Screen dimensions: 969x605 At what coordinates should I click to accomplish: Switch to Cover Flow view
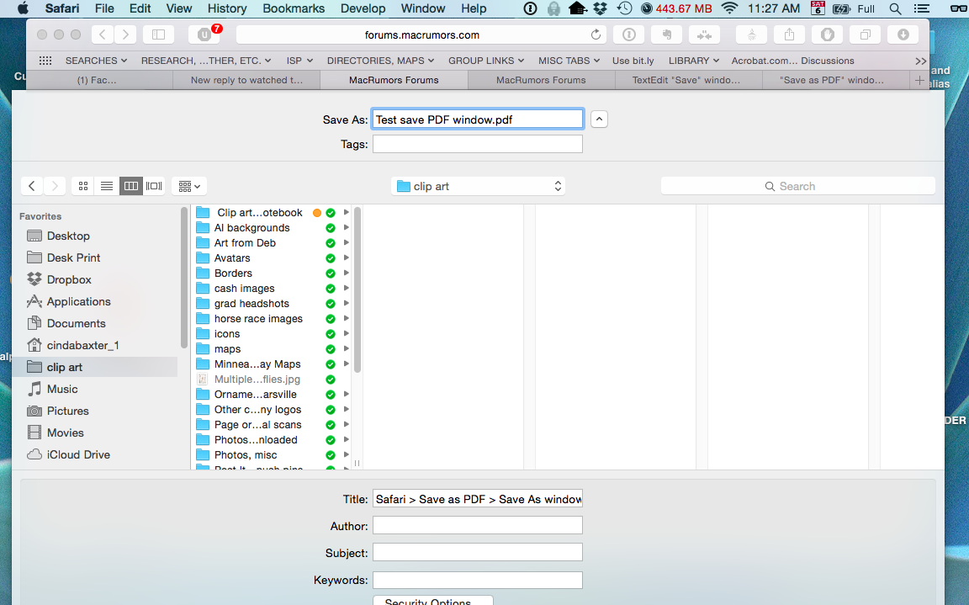[x=154, y=186]
